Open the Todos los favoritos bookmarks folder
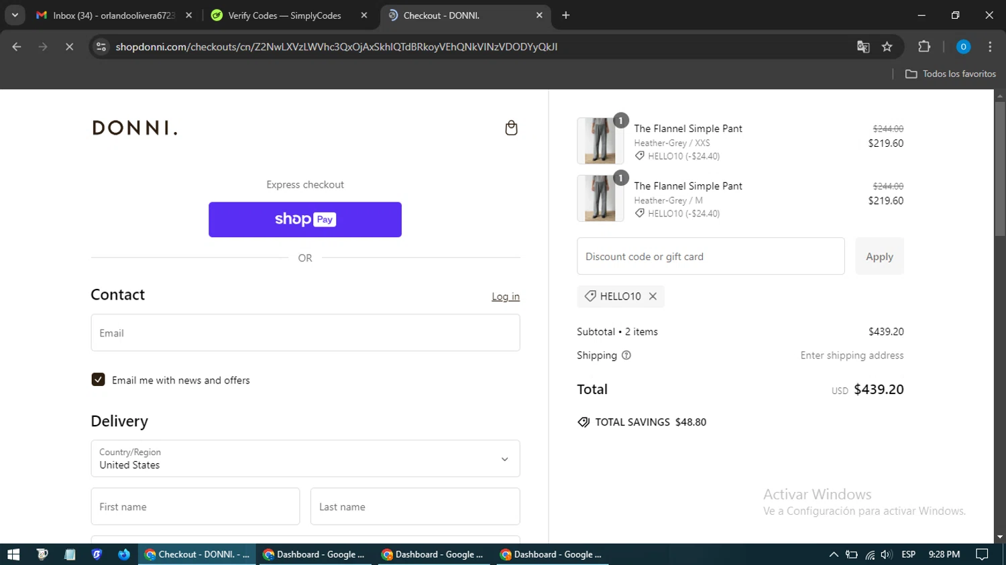The image size is (1006, 565). point(950,74)
